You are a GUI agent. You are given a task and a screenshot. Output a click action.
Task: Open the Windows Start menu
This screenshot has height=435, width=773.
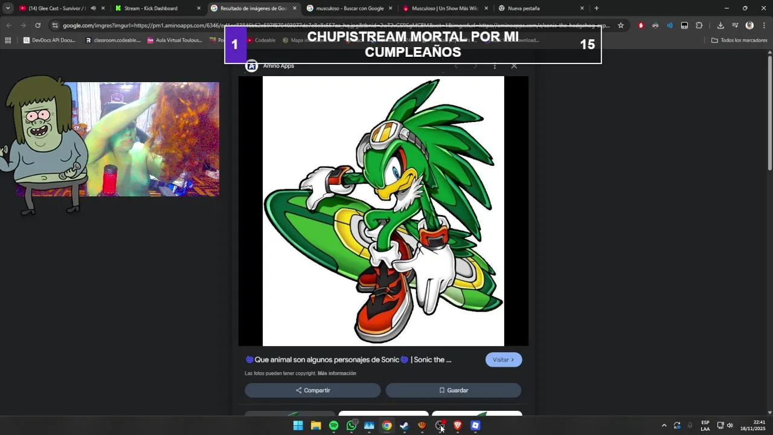(x=298, y=425)
